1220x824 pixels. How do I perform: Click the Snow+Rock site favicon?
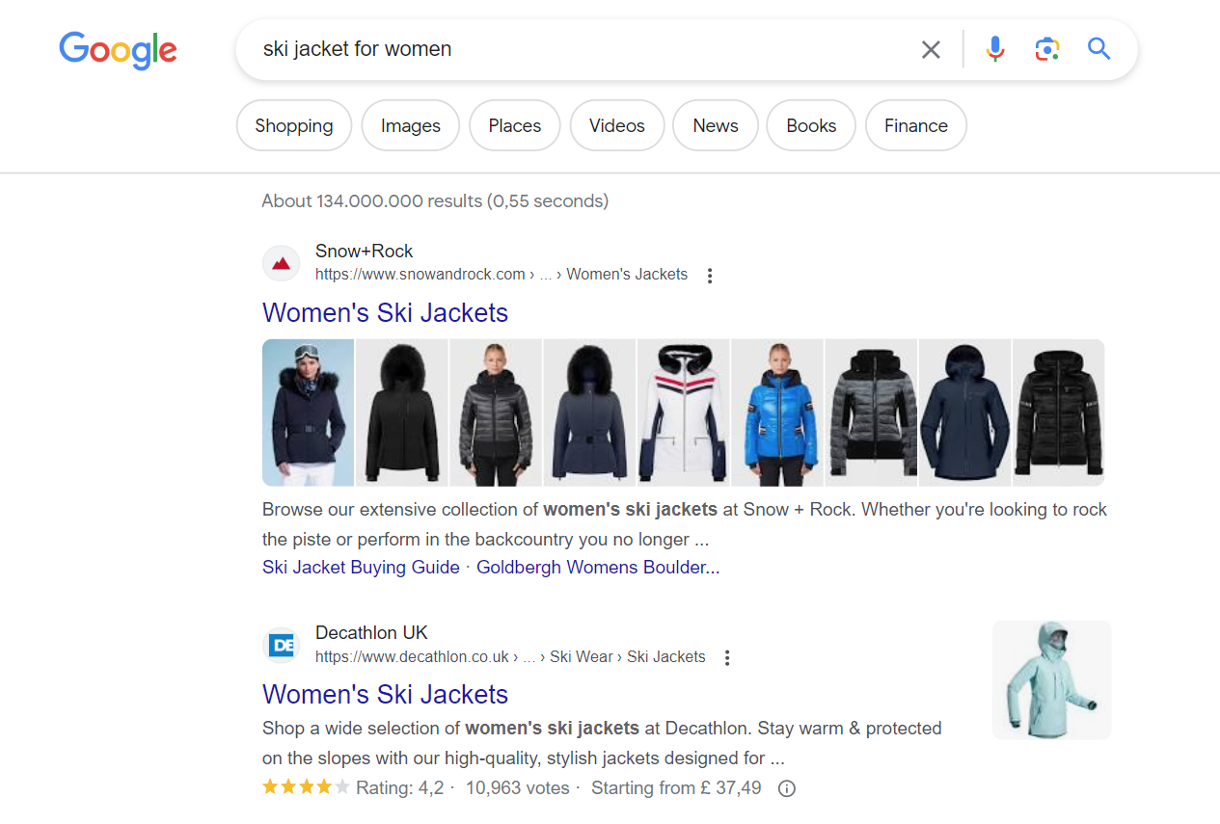pos(281,262)
